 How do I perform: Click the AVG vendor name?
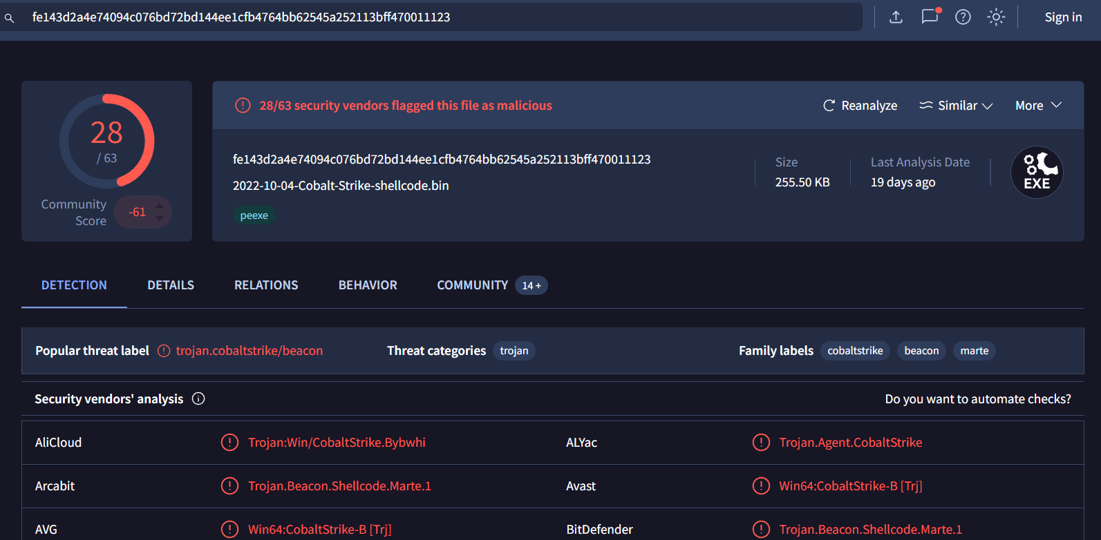46,530
